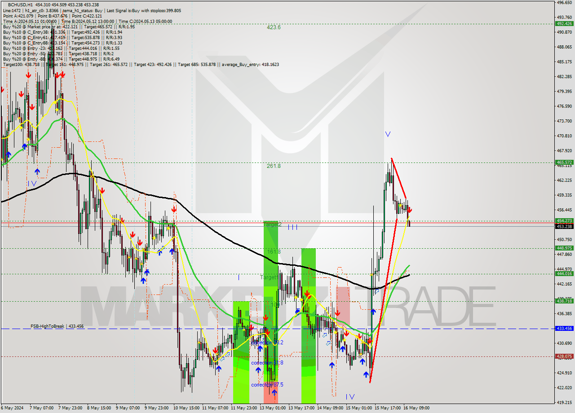575x413 pixels.
Task: Click the 430.690 price axis value
Action: (x=564, y=343)
